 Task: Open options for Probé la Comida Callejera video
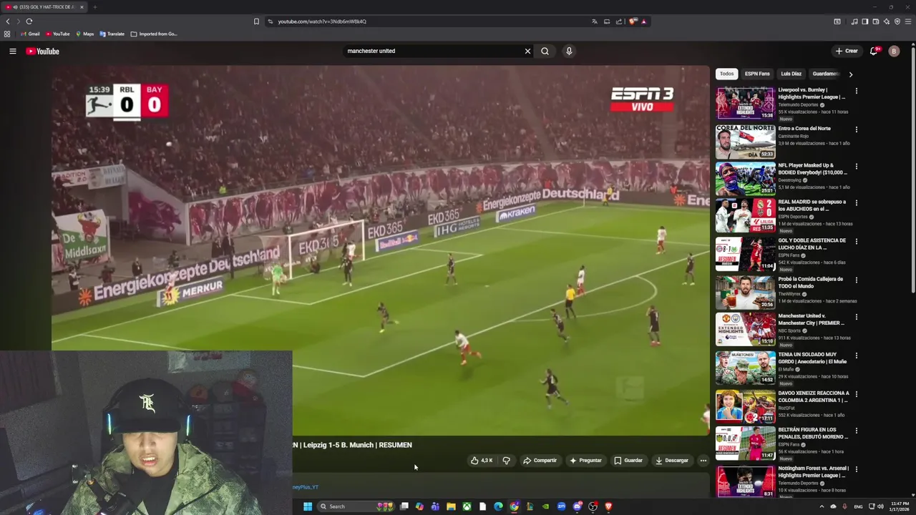[x=856, y=280]
